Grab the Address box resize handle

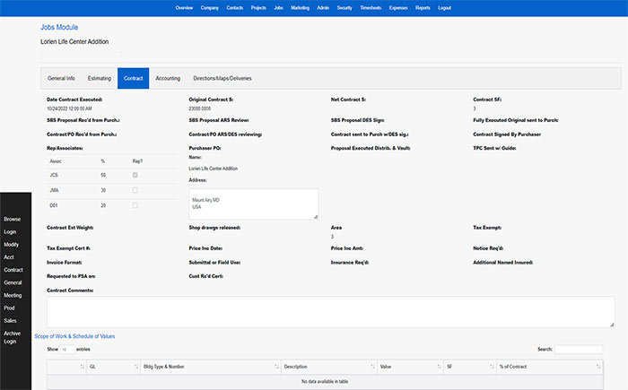pos(316,217)
